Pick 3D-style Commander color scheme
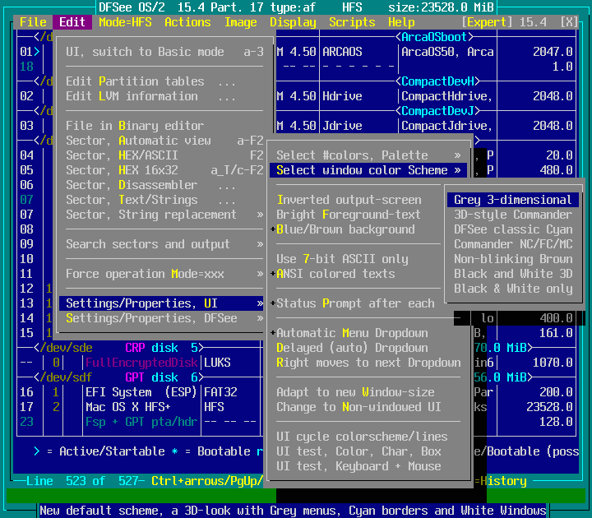This screenshot has width=592, height=518. (x=513, y=215)
